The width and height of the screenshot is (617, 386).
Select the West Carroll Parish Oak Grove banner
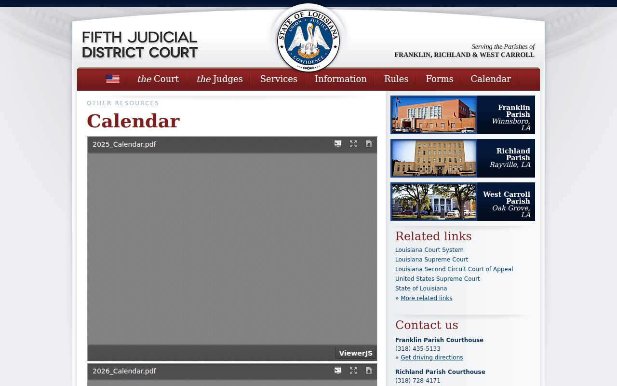pos(463,202)
